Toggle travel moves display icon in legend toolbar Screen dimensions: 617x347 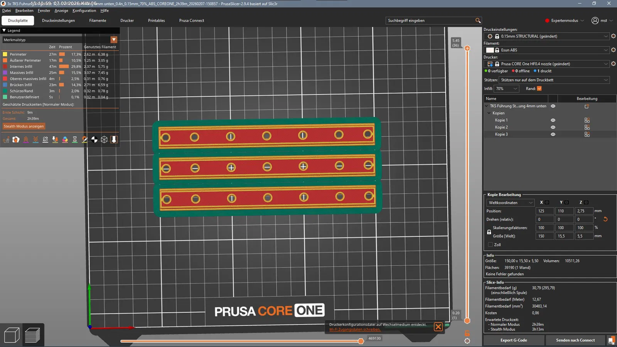tap(6, 140)
